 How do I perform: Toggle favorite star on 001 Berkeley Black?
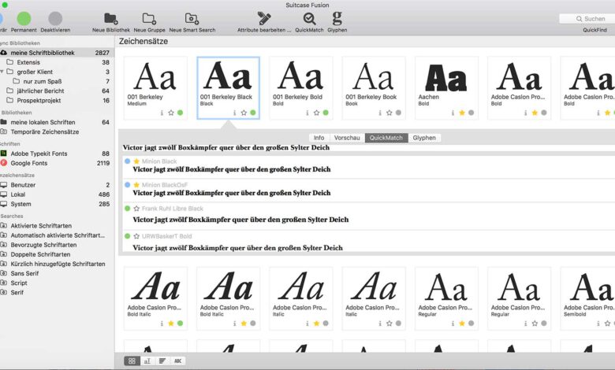243,113
